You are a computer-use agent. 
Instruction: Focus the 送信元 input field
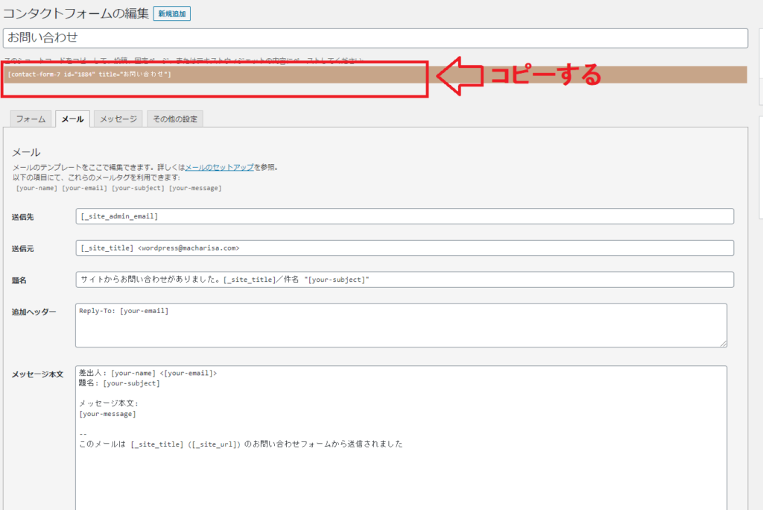click(404, 248)
